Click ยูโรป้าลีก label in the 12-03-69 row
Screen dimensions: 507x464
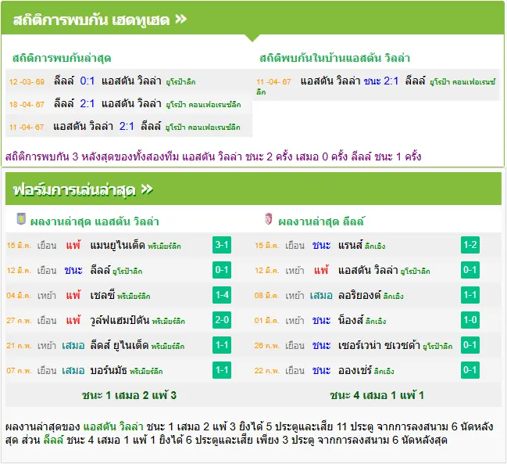pos(180,82)
